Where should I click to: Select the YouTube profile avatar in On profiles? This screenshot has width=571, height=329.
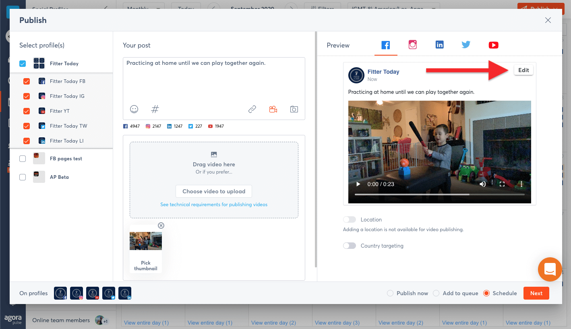pos(93,293)
